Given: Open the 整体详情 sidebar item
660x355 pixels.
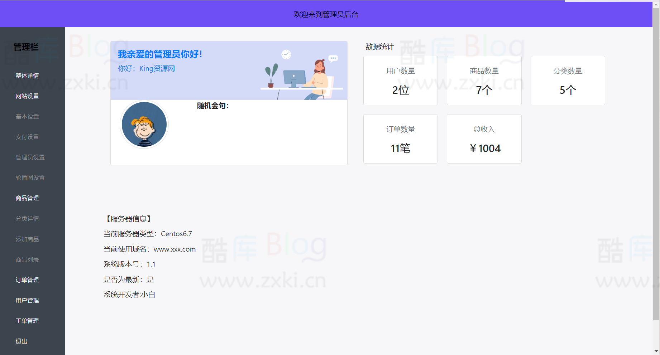Looking at the screenshot, I should tap(27, 76).
